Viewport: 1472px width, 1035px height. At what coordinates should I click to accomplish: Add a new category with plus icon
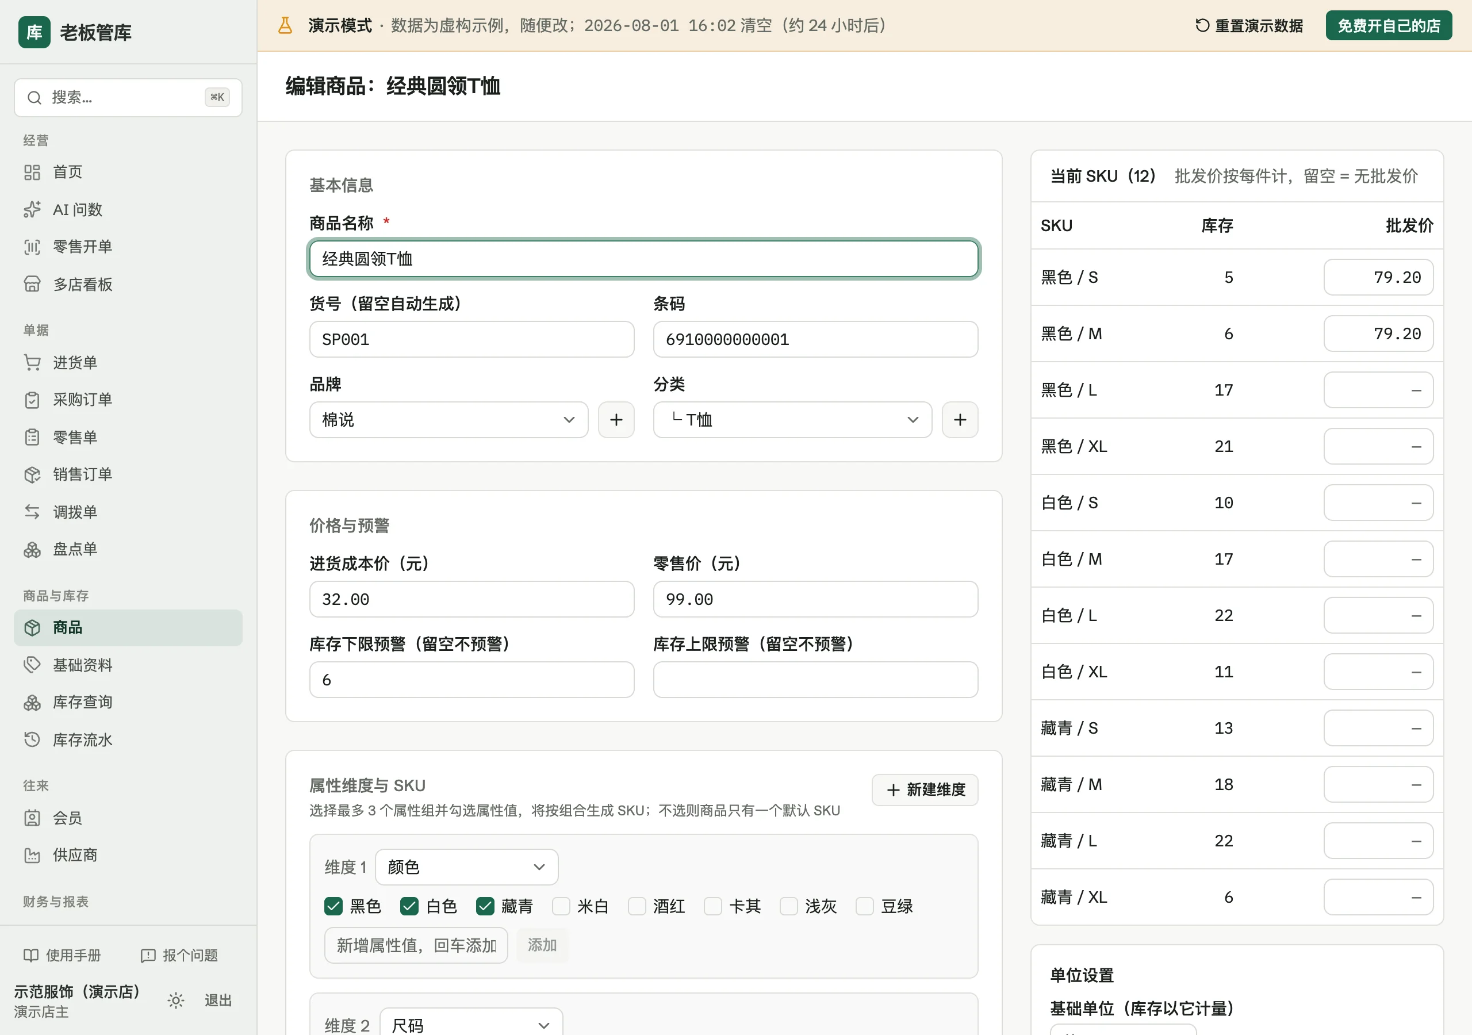(960, 420)
